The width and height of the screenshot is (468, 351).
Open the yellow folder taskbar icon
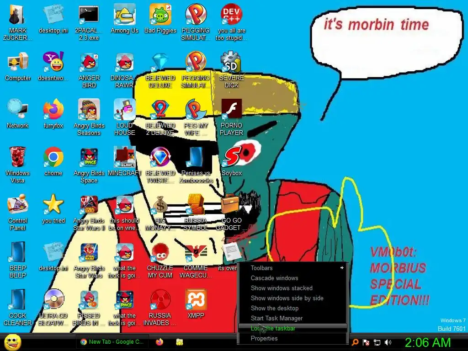pyautogui.click(x=179, y=342)
